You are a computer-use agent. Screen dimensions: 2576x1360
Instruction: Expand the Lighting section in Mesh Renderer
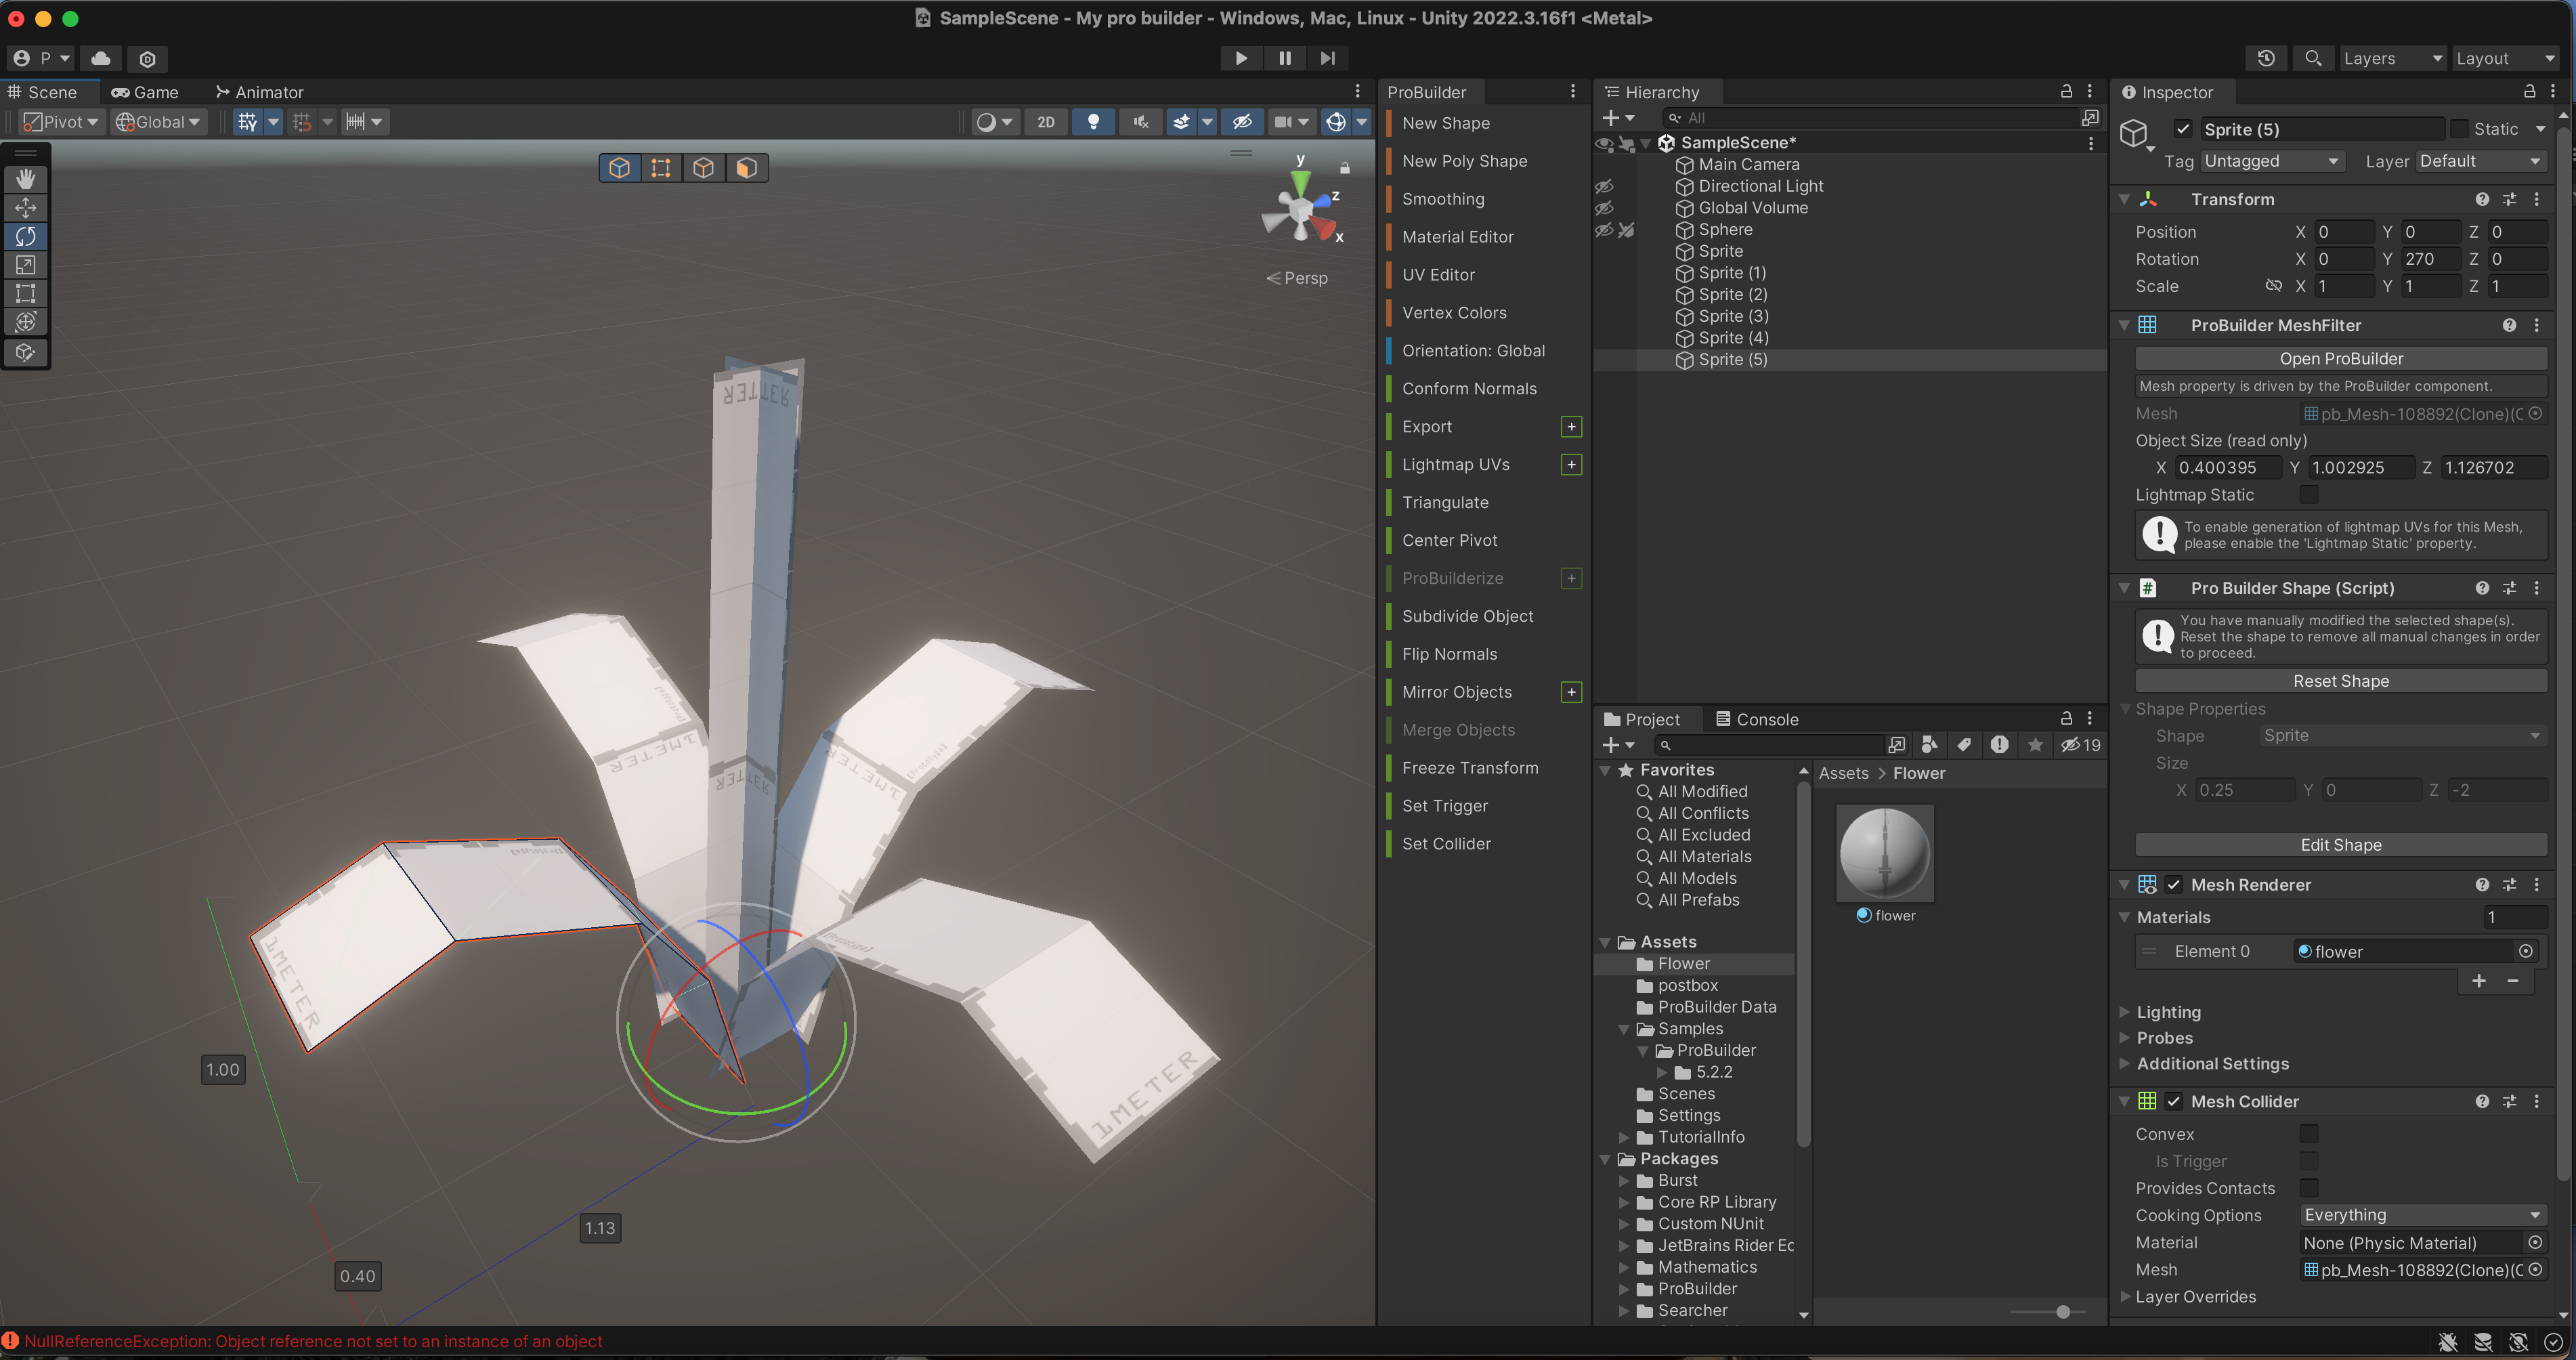click(x=2168, y=1012)
